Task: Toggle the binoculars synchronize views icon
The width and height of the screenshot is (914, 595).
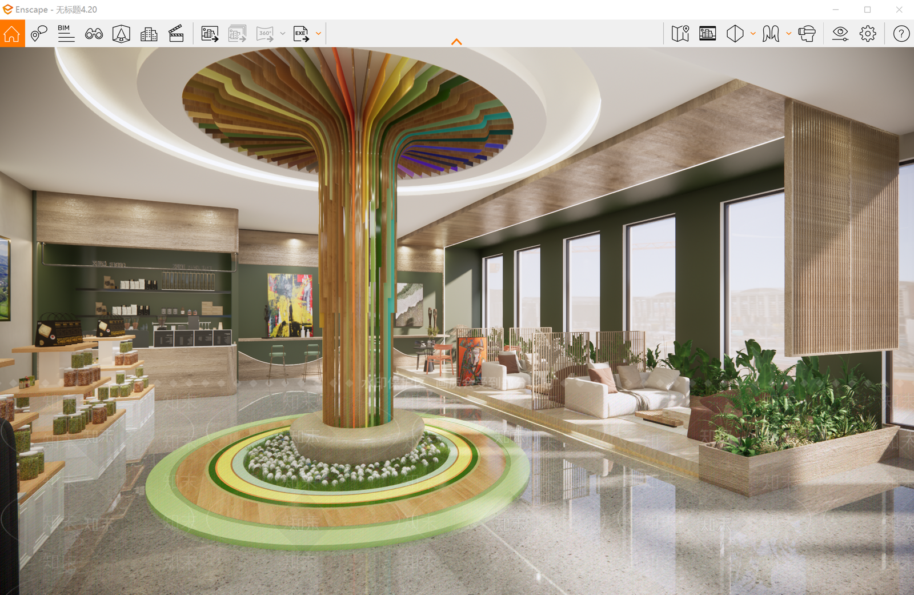Action: [x=94, y=34]
